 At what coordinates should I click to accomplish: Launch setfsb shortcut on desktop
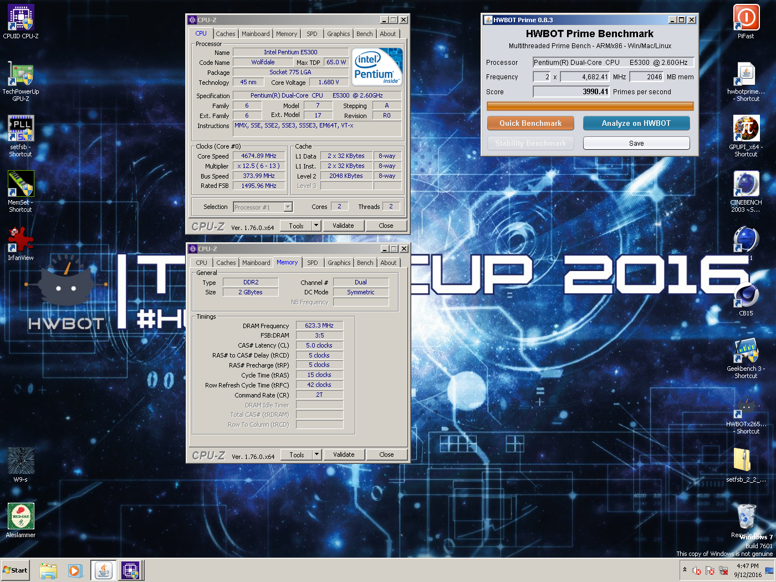click(21, 136)
